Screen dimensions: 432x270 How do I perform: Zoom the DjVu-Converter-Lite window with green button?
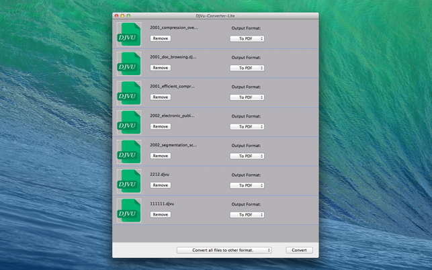[x=128, y=15]
